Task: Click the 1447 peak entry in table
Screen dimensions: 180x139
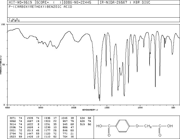Action: pyautogui.click(x=33, y=133)
